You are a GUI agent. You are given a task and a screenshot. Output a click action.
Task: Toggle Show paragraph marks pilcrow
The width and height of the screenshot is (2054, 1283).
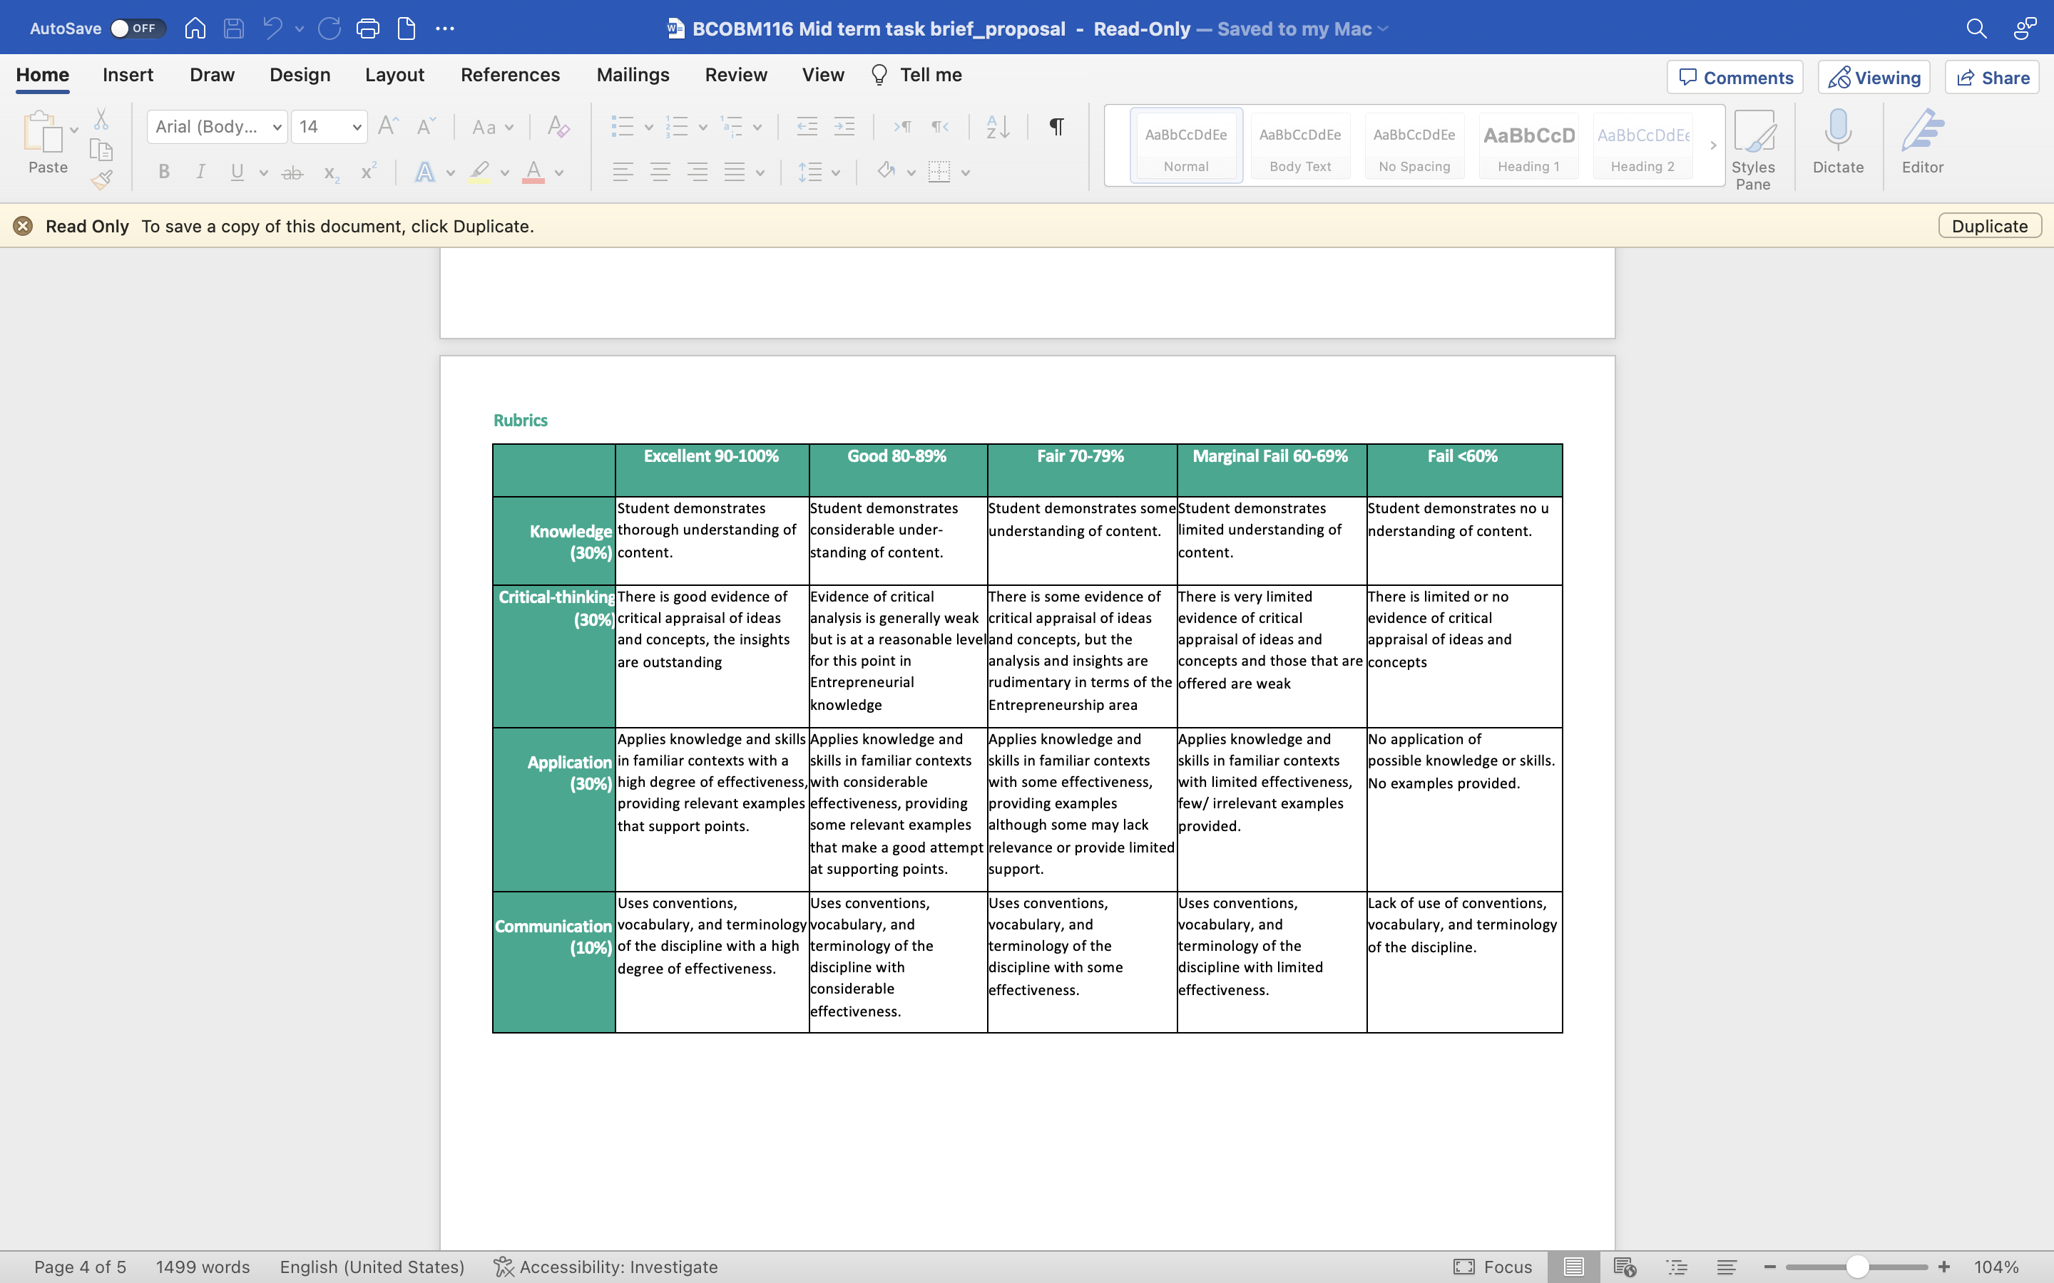(x=1057, y=126)
